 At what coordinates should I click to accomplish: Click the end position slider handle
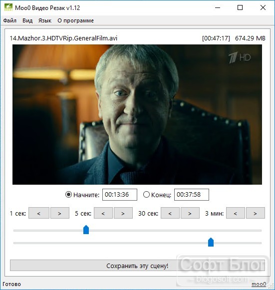211,242
